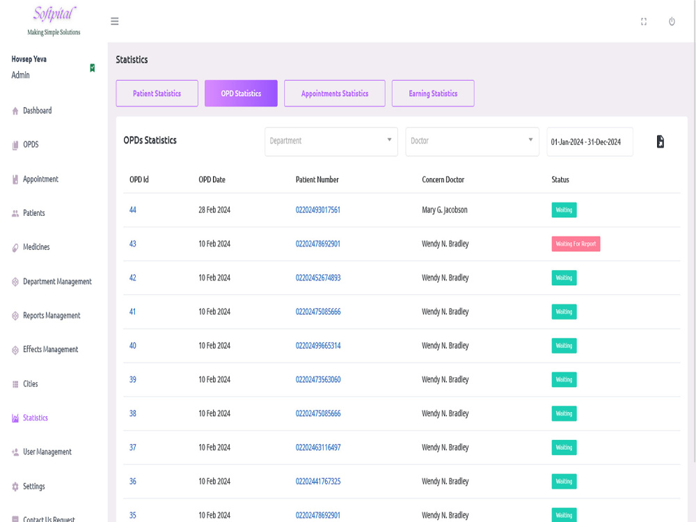696x522 pixels.
Task: Click the Appointment sidebar icon
Action: pos(15,180)
